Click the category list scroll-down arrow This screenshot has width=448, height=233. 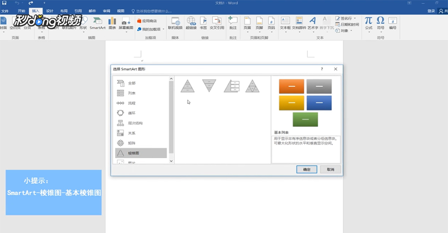171,161
